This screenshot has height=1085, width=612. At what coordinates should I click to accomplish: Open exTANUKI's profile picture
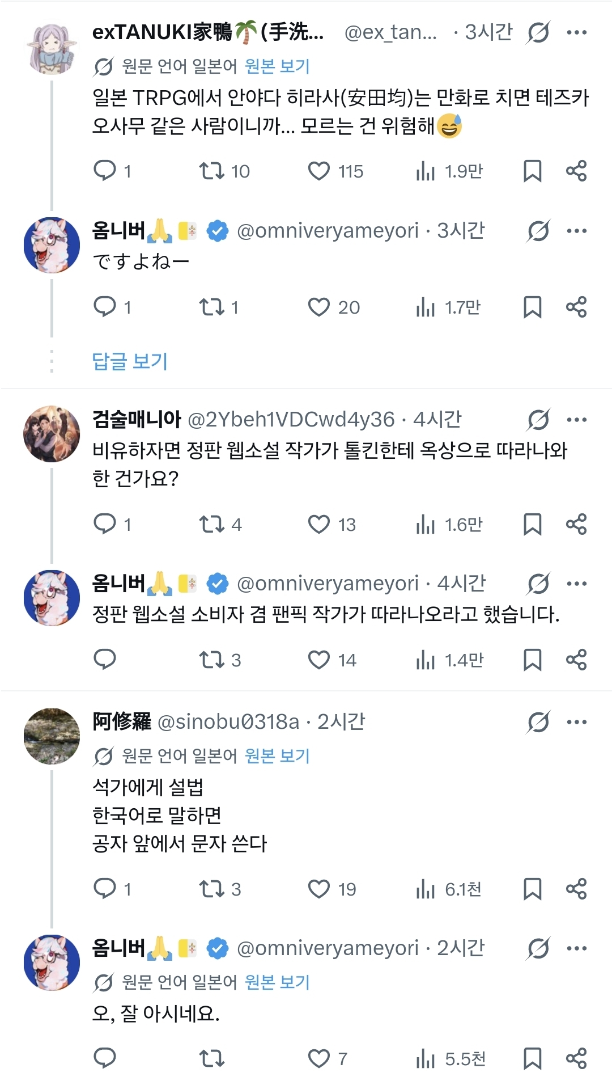52,49
